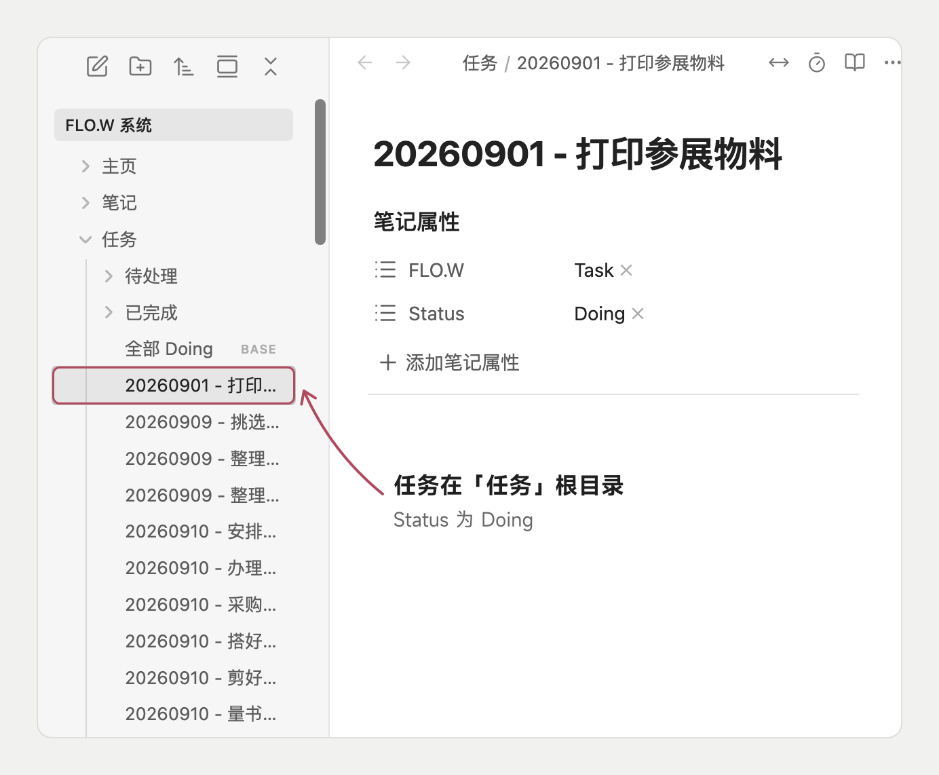Expand the 待处理 subfolder
The width and height of the screenshot is (939, 775).
(109, 276)
